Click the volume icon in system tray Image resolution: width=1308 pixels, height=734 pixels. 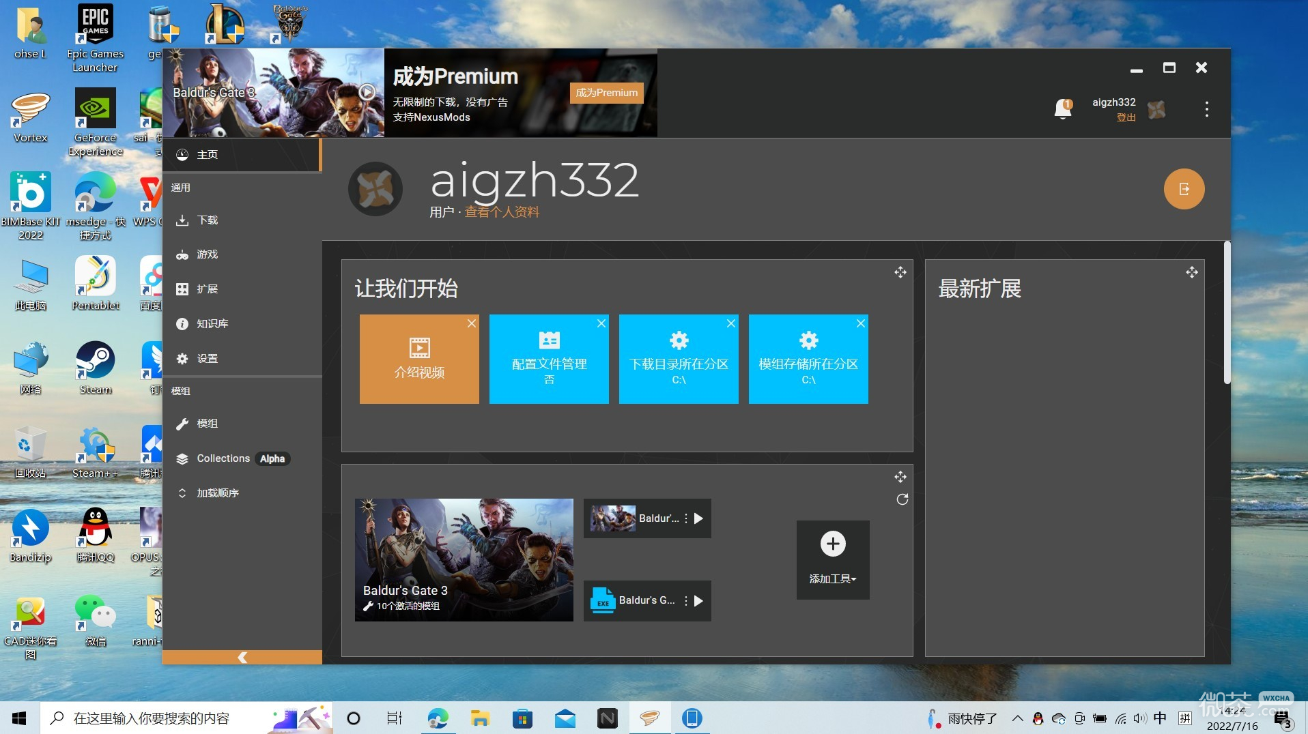1139,718
